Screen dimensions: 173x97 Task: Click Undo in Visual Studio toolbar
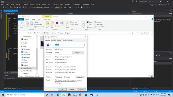(23, 7)
